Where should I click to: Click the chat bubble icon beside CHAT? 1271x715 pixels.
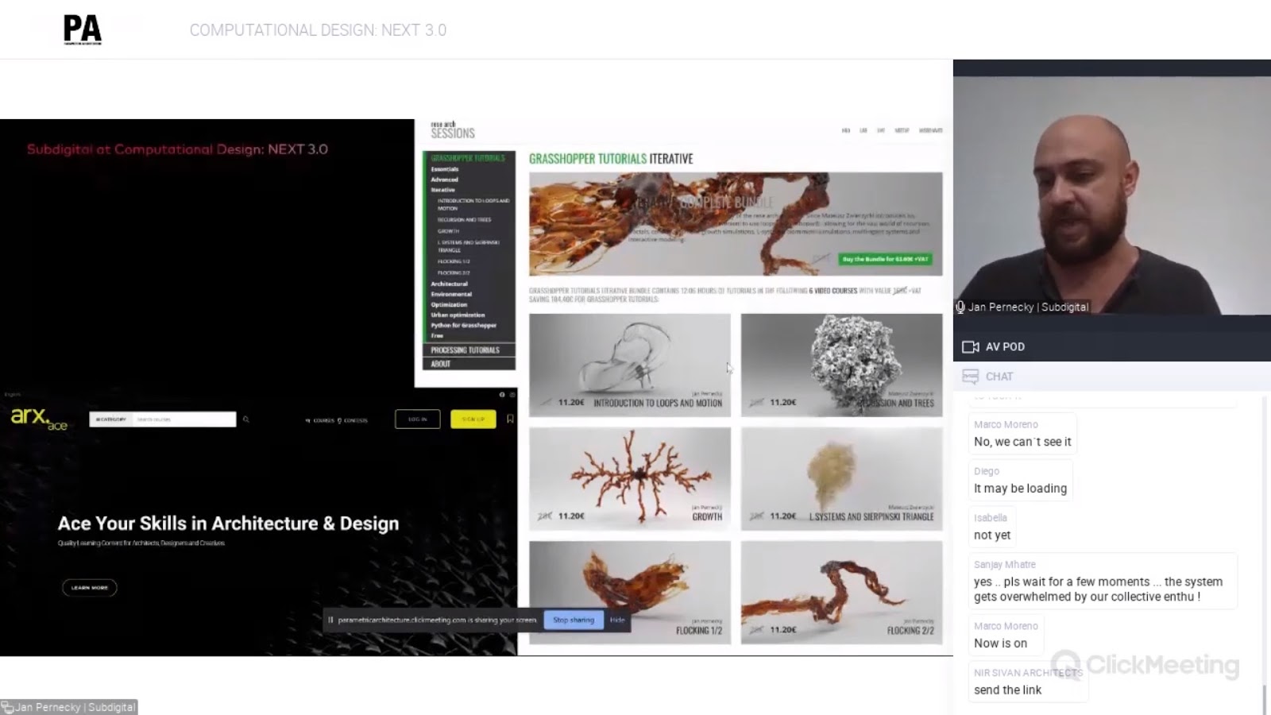[970, 377]
